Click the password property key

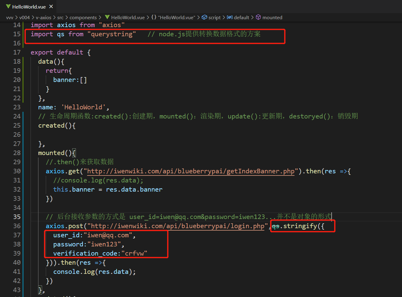(68, 244)
